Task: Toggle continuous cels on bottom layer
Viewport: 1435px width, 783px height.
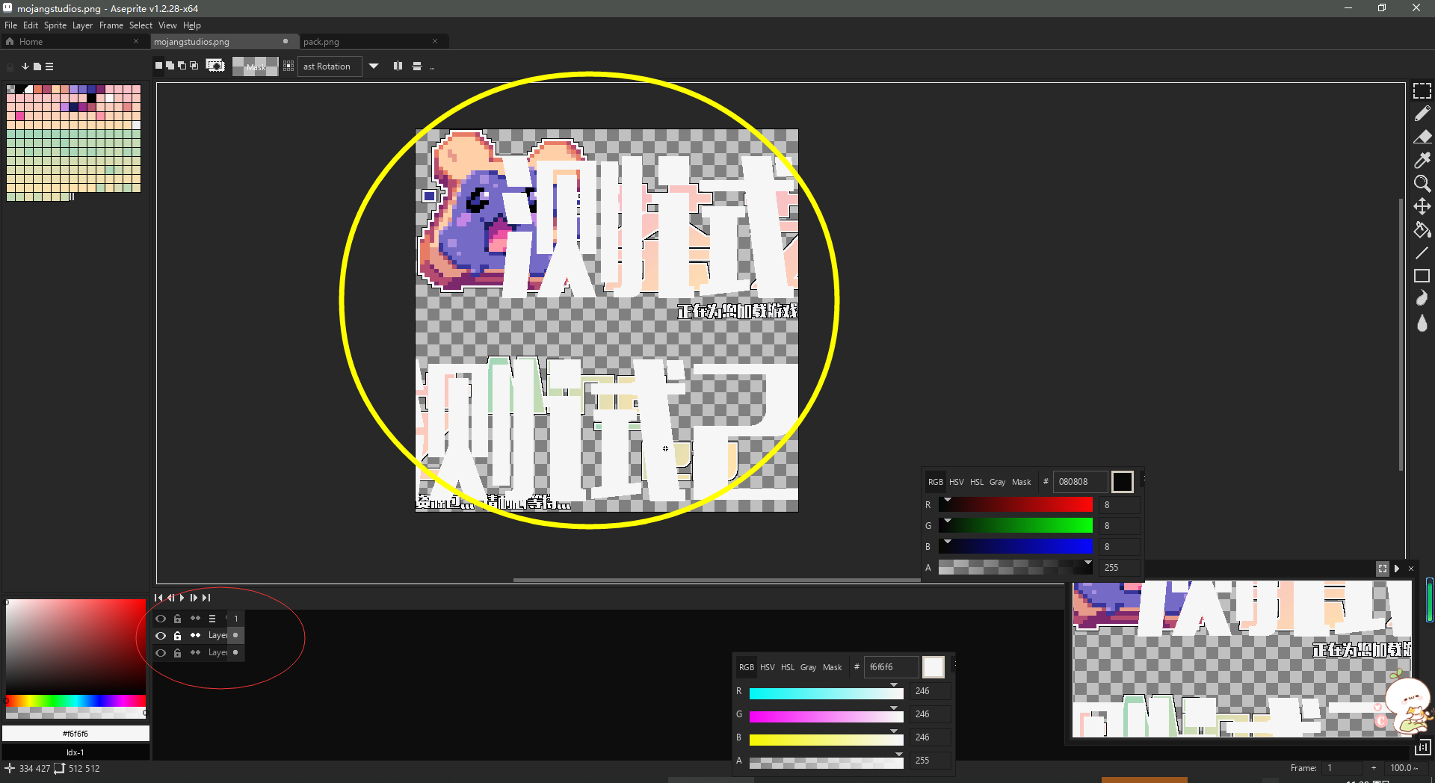Action: [x=195, y=653]
